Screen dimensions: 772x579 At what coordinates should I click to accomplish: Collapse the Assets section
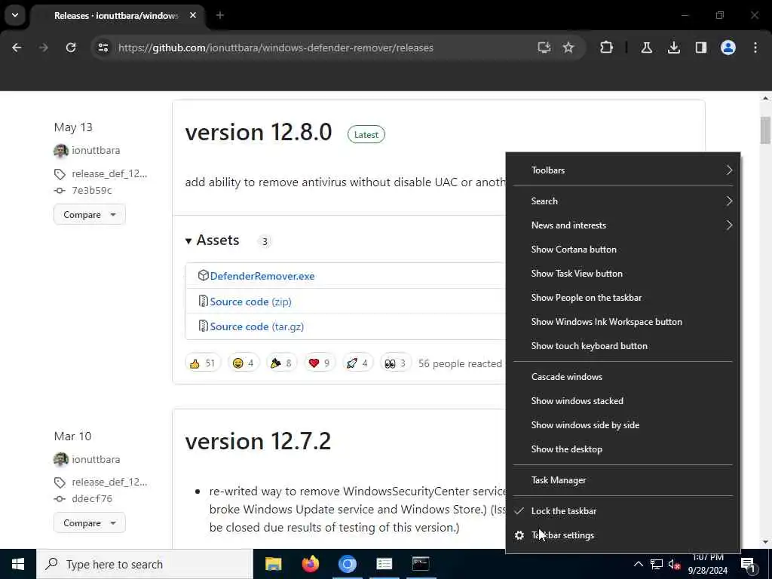[212, 240]
